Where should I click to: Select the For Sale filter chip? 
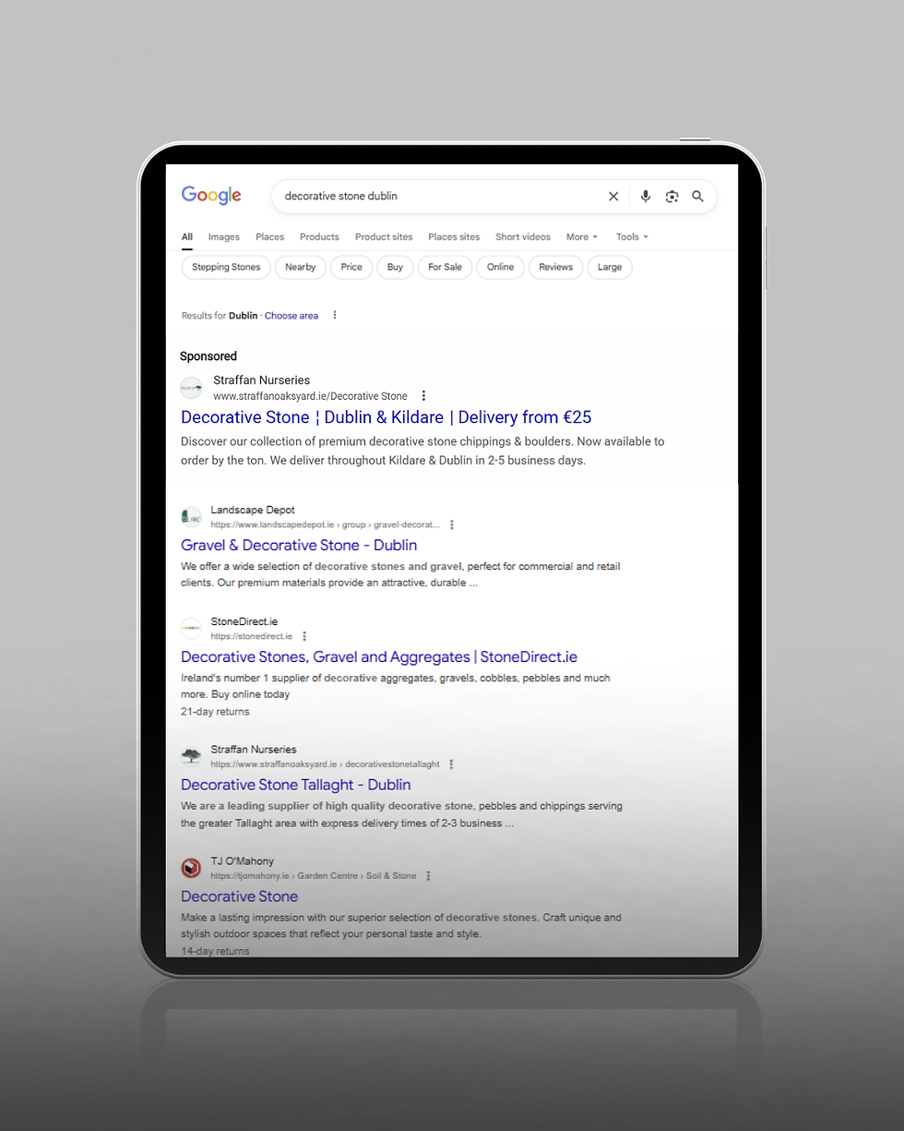pyautogui.click(x=445, y=268)
